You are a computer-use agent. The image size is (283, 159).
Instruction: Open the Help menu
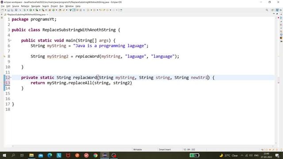click(x=78, y=6)
